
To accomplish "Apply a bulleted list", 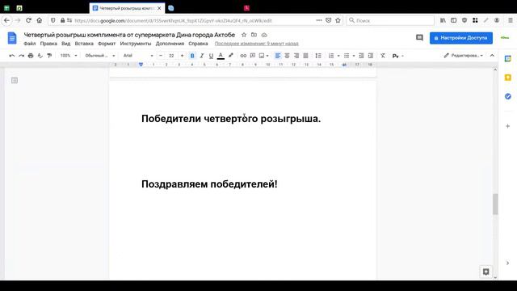I will [x=347, y=56].
